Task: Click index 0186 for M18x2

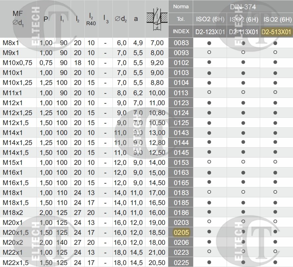Action: tap(181, 212)
